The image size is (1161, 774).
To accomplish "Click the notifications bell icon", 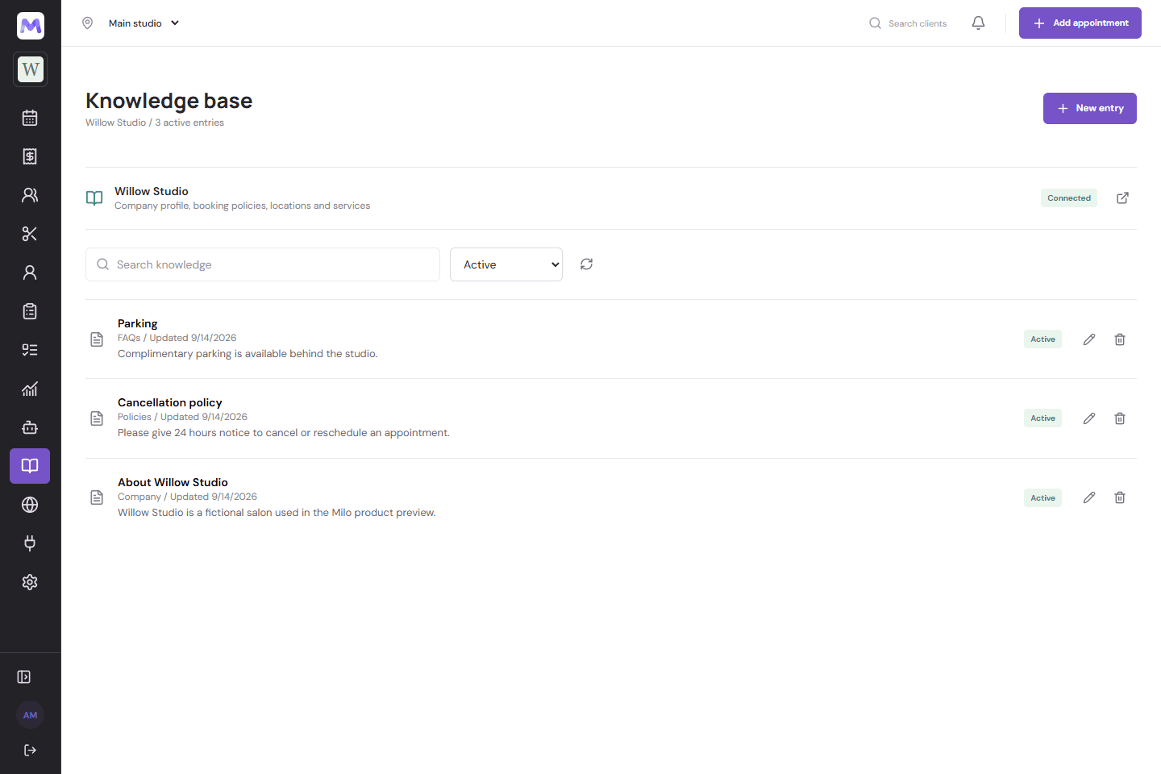I will coord(978,23).
